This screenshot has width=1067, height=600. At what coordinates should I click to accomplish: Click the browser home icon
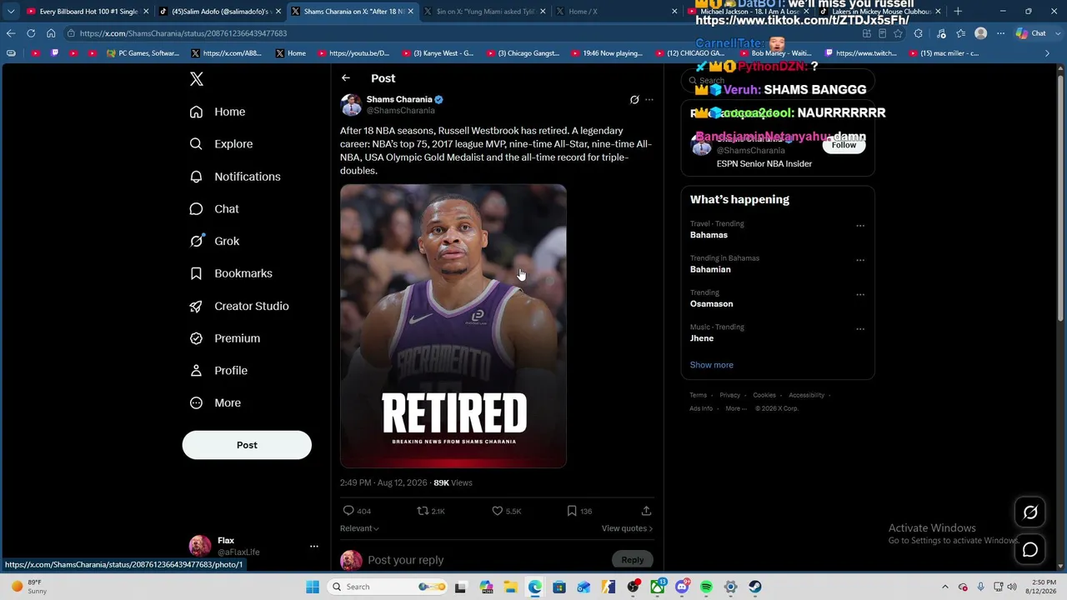51,33
